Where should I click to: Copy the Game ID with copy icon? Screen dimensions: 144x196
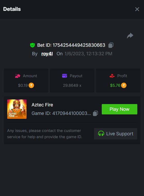(x=95, y=113)
